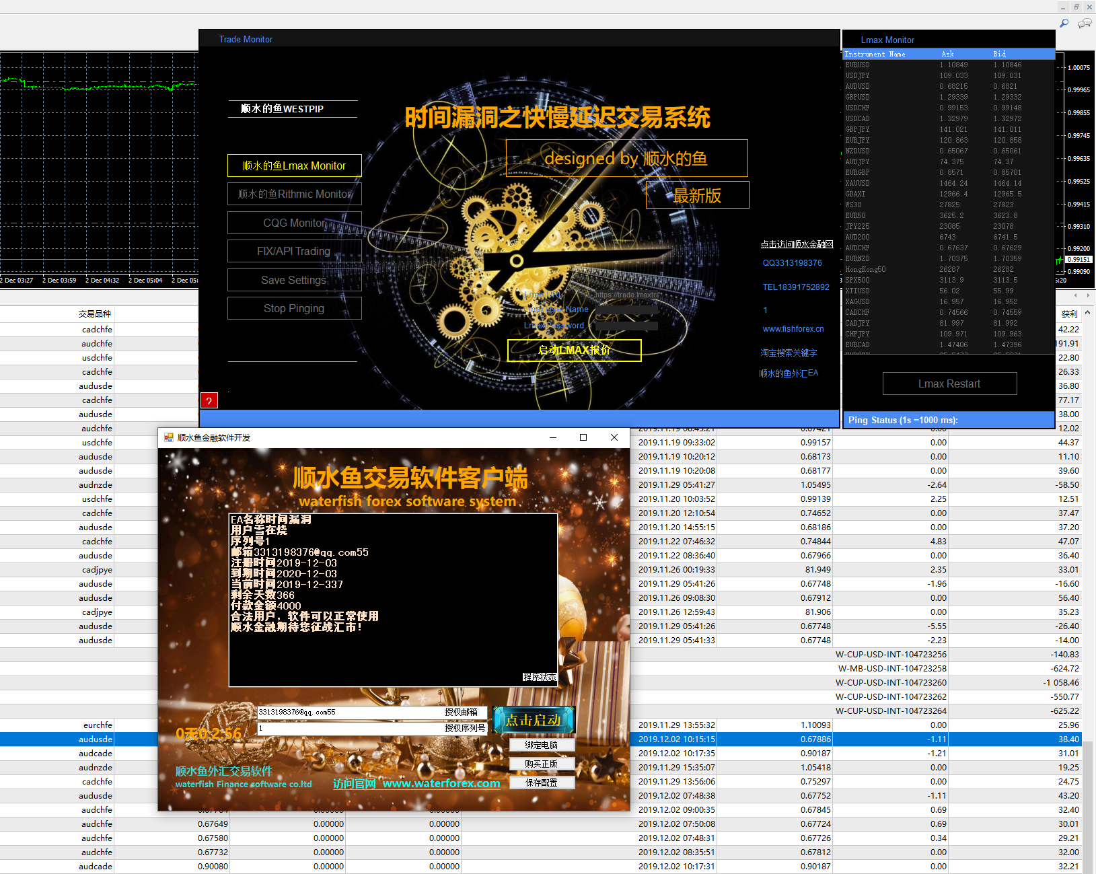Click the Bid column header
The width and height of the screenshot is (1096, 874).
[1000, 54]
